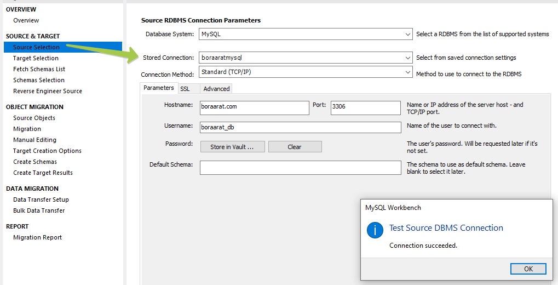Open Create Target Results step
This screenshot has height=285, width=558.
click(x=43, y=173)
